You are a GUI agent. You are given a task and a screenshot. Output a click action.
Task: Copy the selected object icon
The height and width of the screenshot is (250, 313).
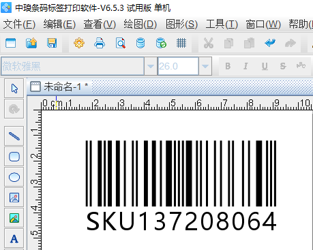pos(228,43)
